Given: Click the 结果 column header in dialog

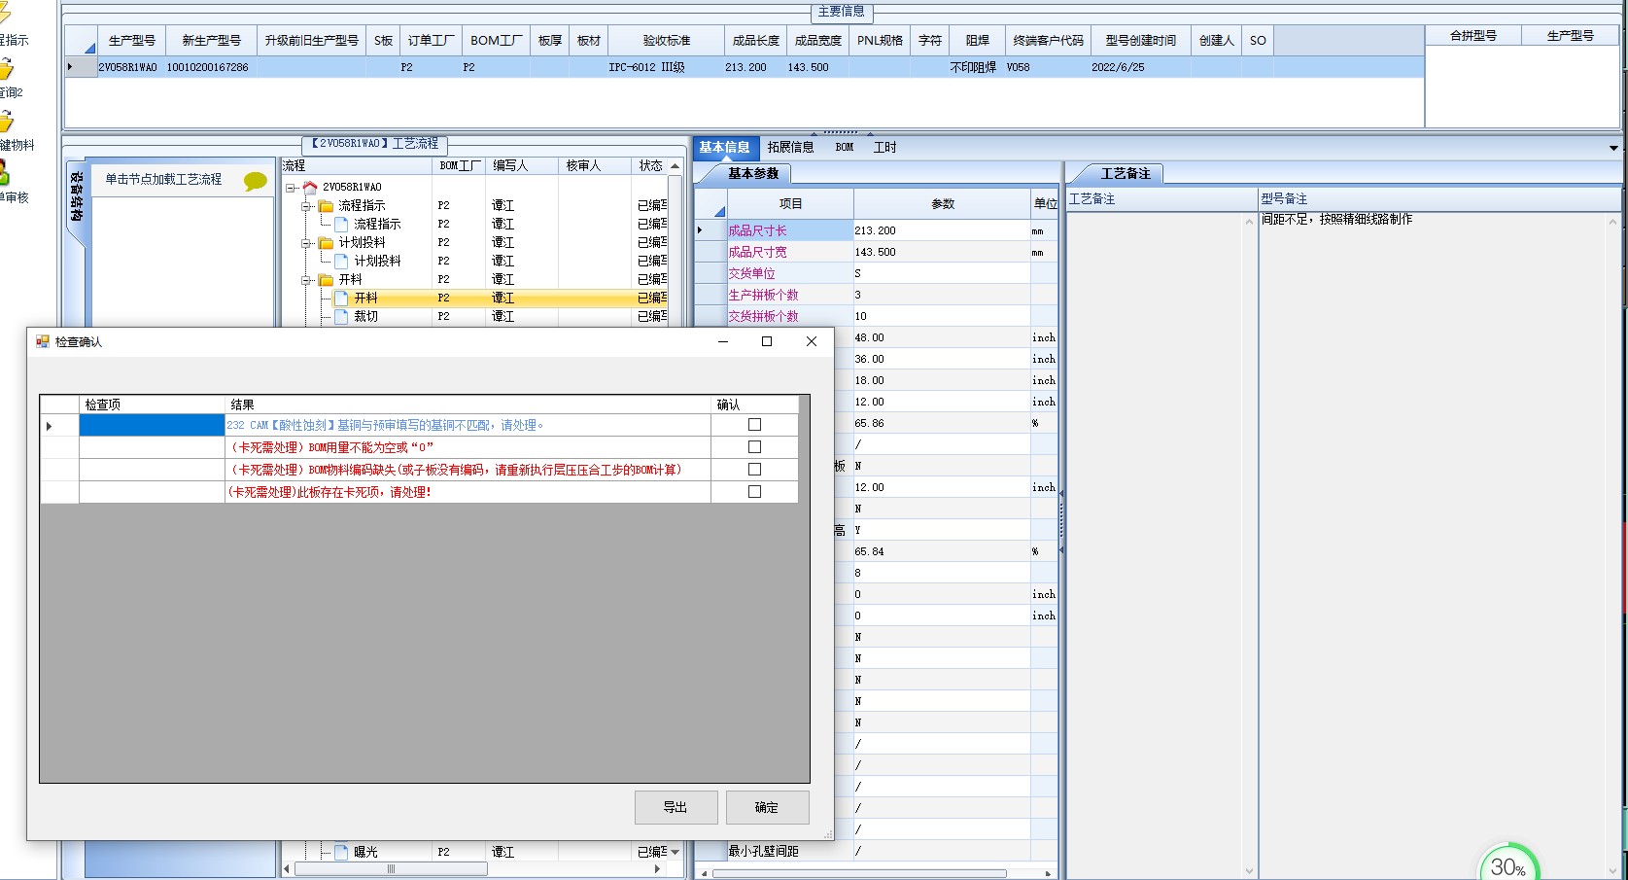Looking at the screenshot, I should point(468,405).
